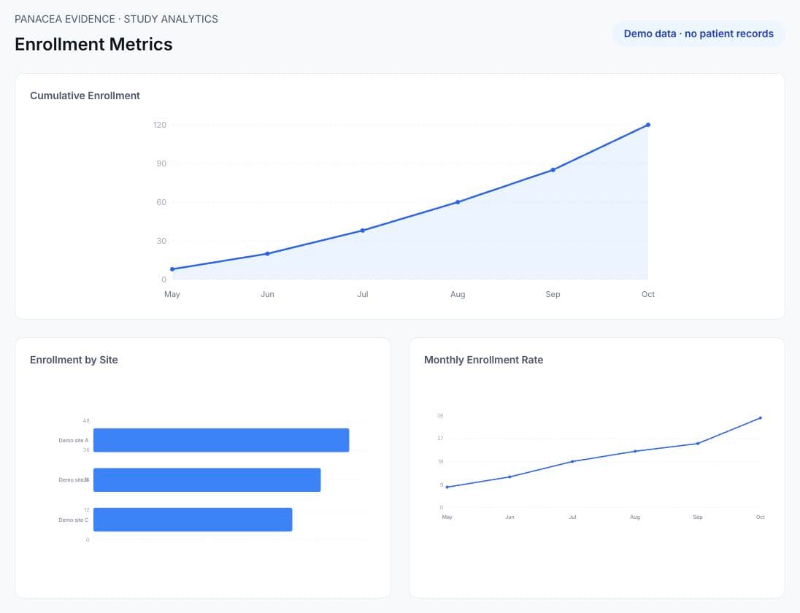Image resolution: width=800 pixels, height=613 pixels.
Task: Select the Aug point in Monthly Enrollment Rate
Action: 635,451
